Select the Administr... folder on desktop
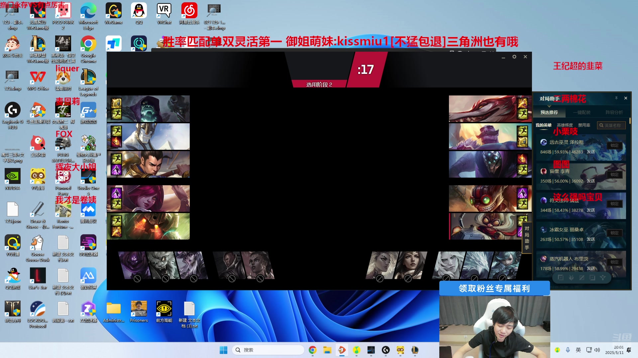Screen dimensions: 638x358 114,312
